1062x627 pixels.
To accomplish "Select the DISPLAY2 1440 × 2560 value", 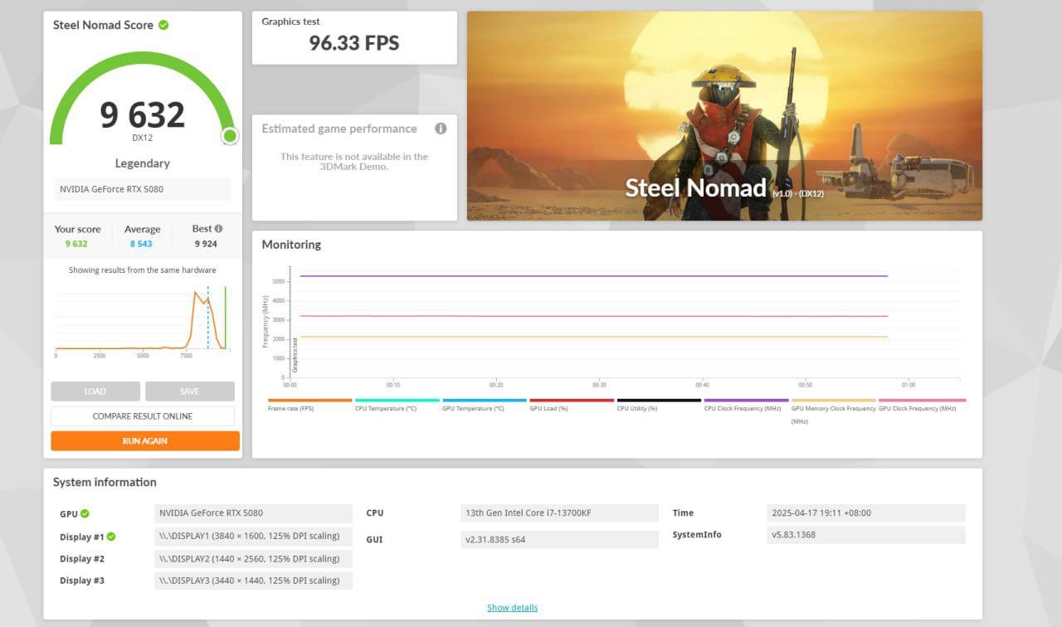I will 253,558.
